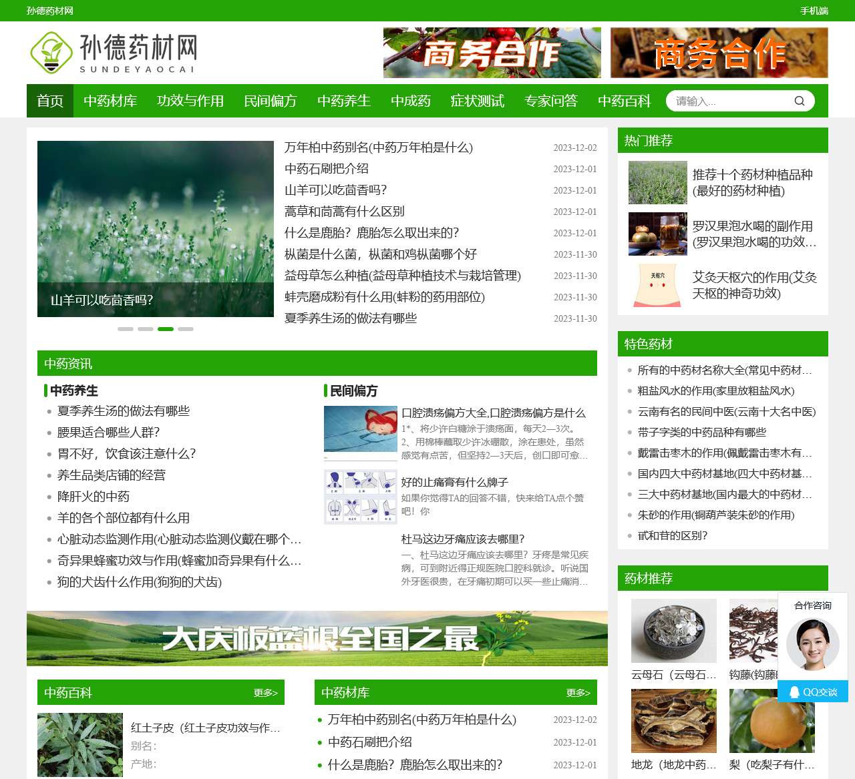Click the 云母石 thumbnail in 药材推荐
The width and height of the screenshot is (855, 779).
(x=673, y=630)
